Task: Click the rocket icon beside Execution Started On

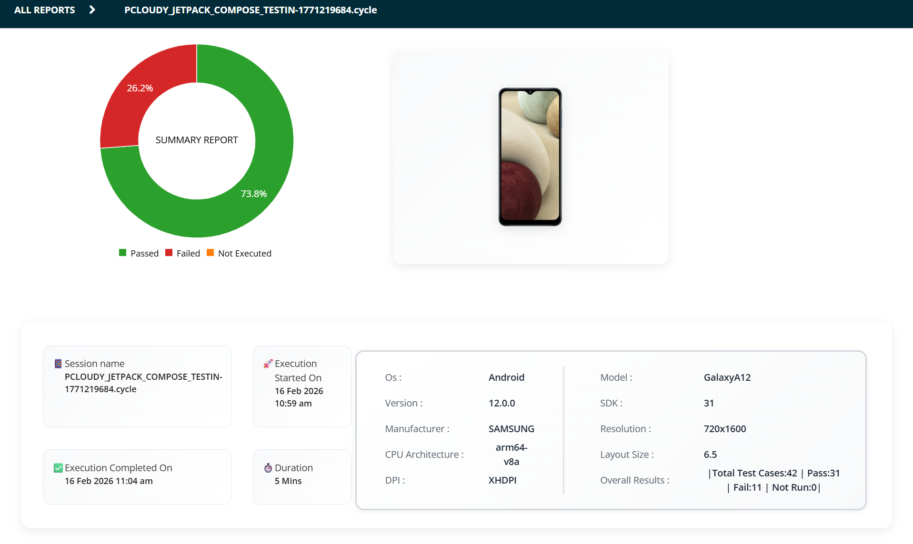Action: click(268, 364)
